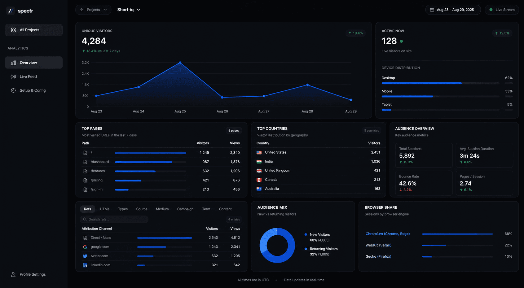Click the Google icon in attribution list
Screen dimensions: 524x288
coord(85,247)
